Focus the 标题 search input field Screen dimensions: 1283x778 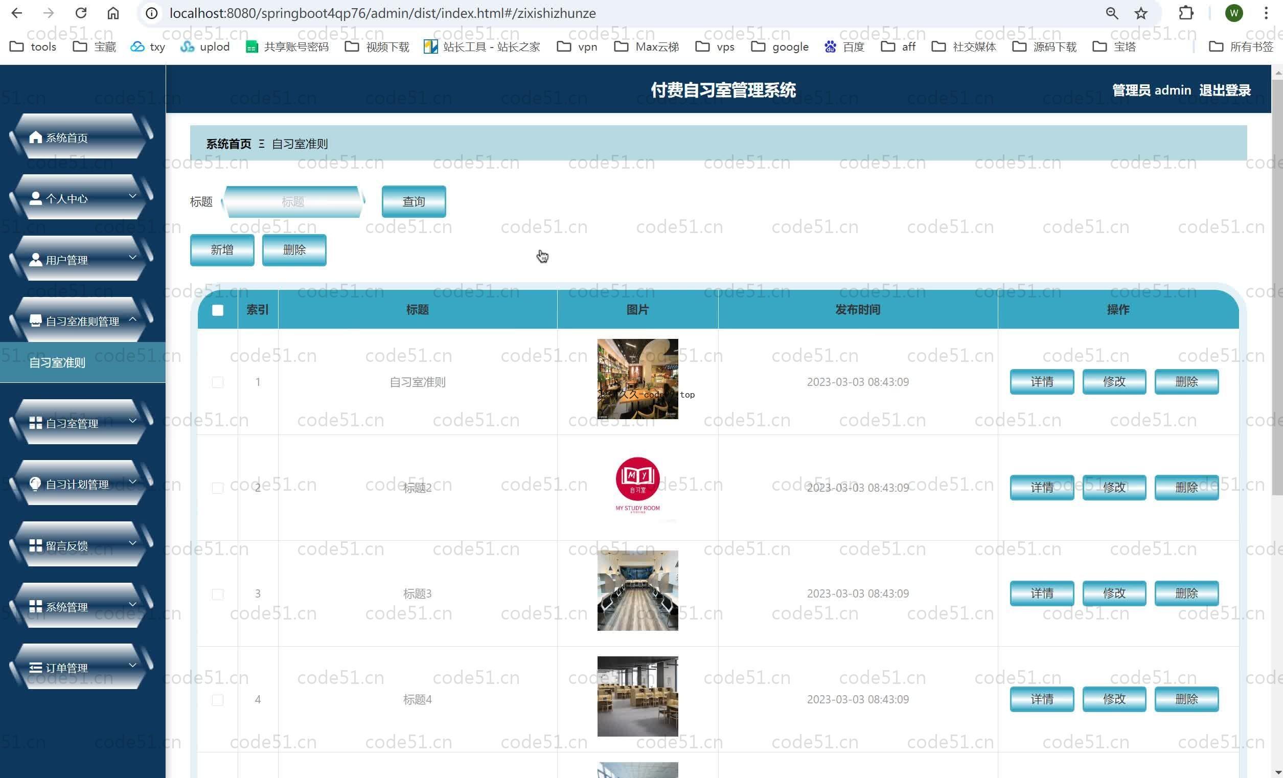click(292, 201)
